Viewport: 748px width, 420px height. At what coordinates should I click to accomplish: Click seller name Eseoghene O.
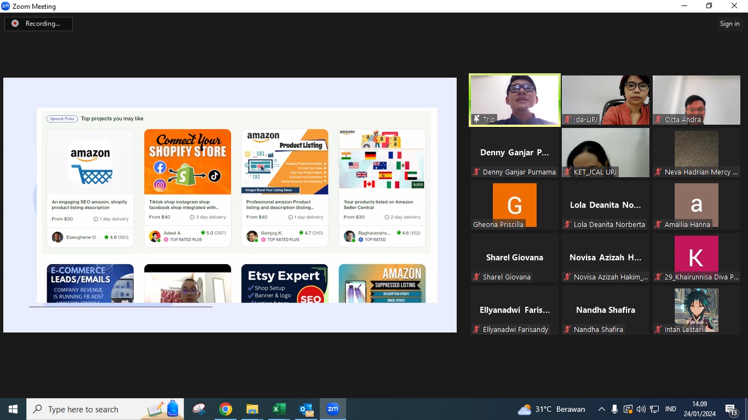coord(81,237)
